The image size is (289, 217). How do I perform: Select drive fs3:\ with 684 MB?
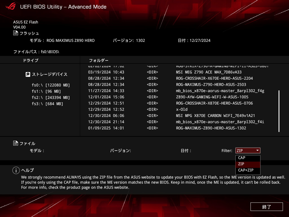47,104
